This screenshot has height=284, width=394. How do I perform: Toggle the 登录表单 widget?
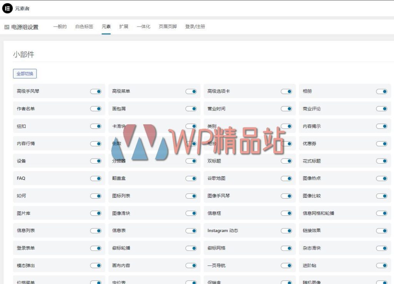pyautogui.click(x=96, y=248)
